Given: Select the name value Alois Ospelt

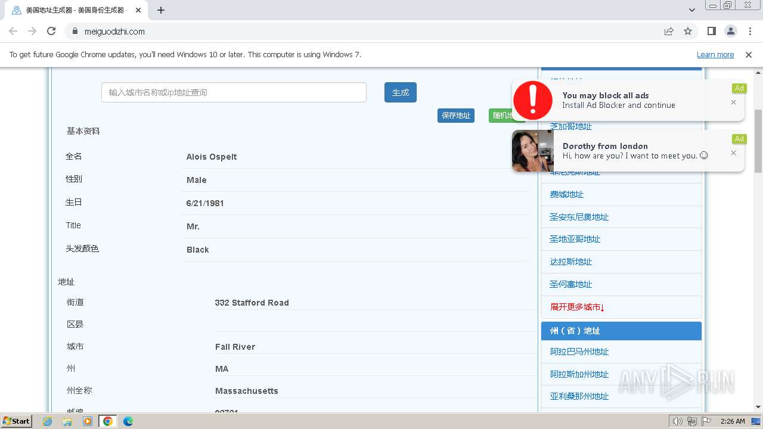Looking at the screenshot, I should (212, 157).
